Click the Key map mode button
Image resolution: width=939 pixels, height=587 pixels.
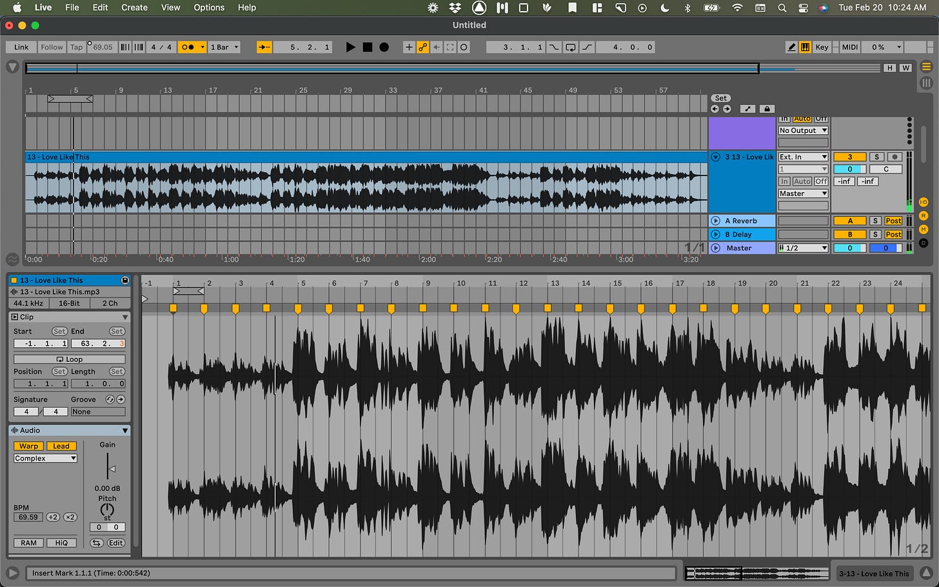[x=822, y=47]
